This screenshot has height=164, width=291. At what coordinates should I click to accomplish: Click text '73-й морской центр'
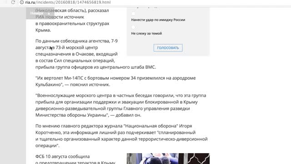pyautogui.click(x=77, y=47)
